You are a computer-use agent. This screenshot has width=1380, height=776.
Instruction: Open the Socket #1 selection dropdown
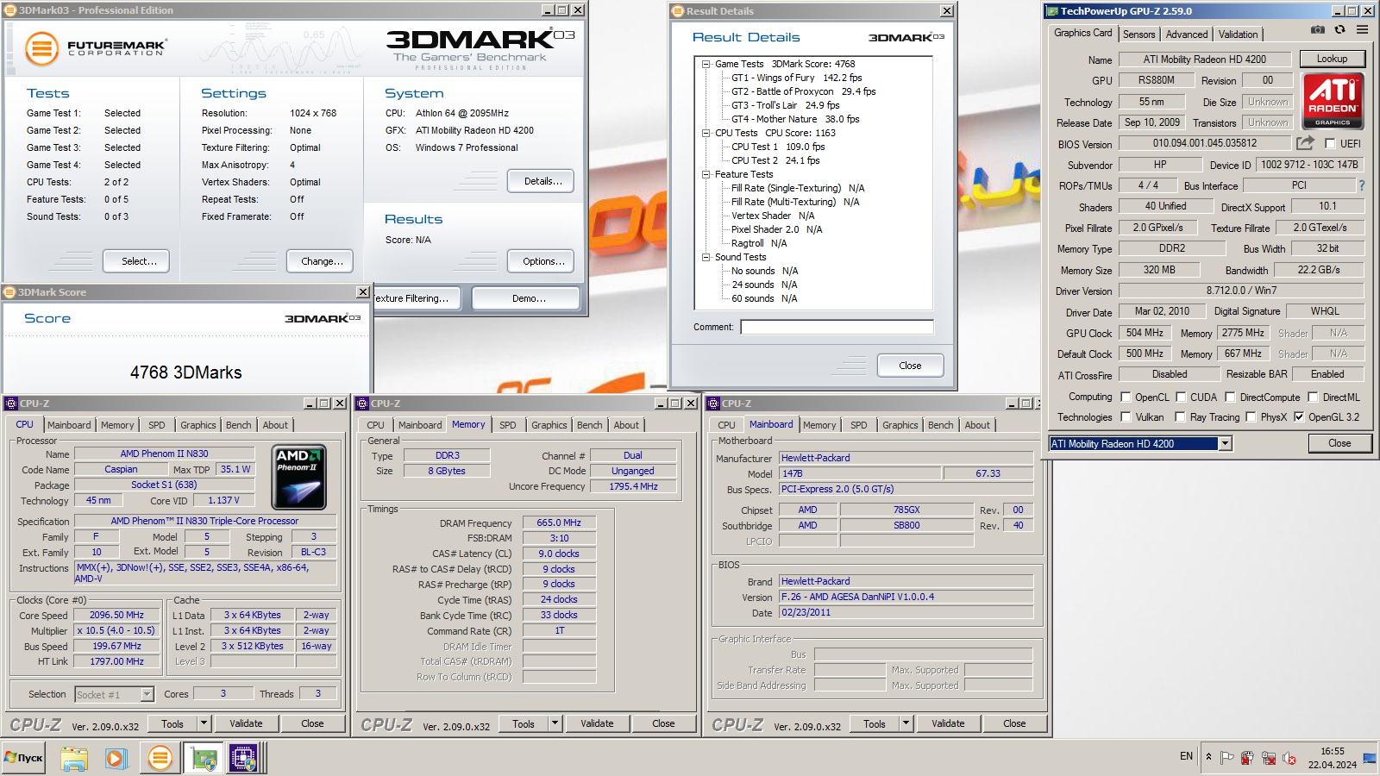pyautogui.click(x=147, y=694)
